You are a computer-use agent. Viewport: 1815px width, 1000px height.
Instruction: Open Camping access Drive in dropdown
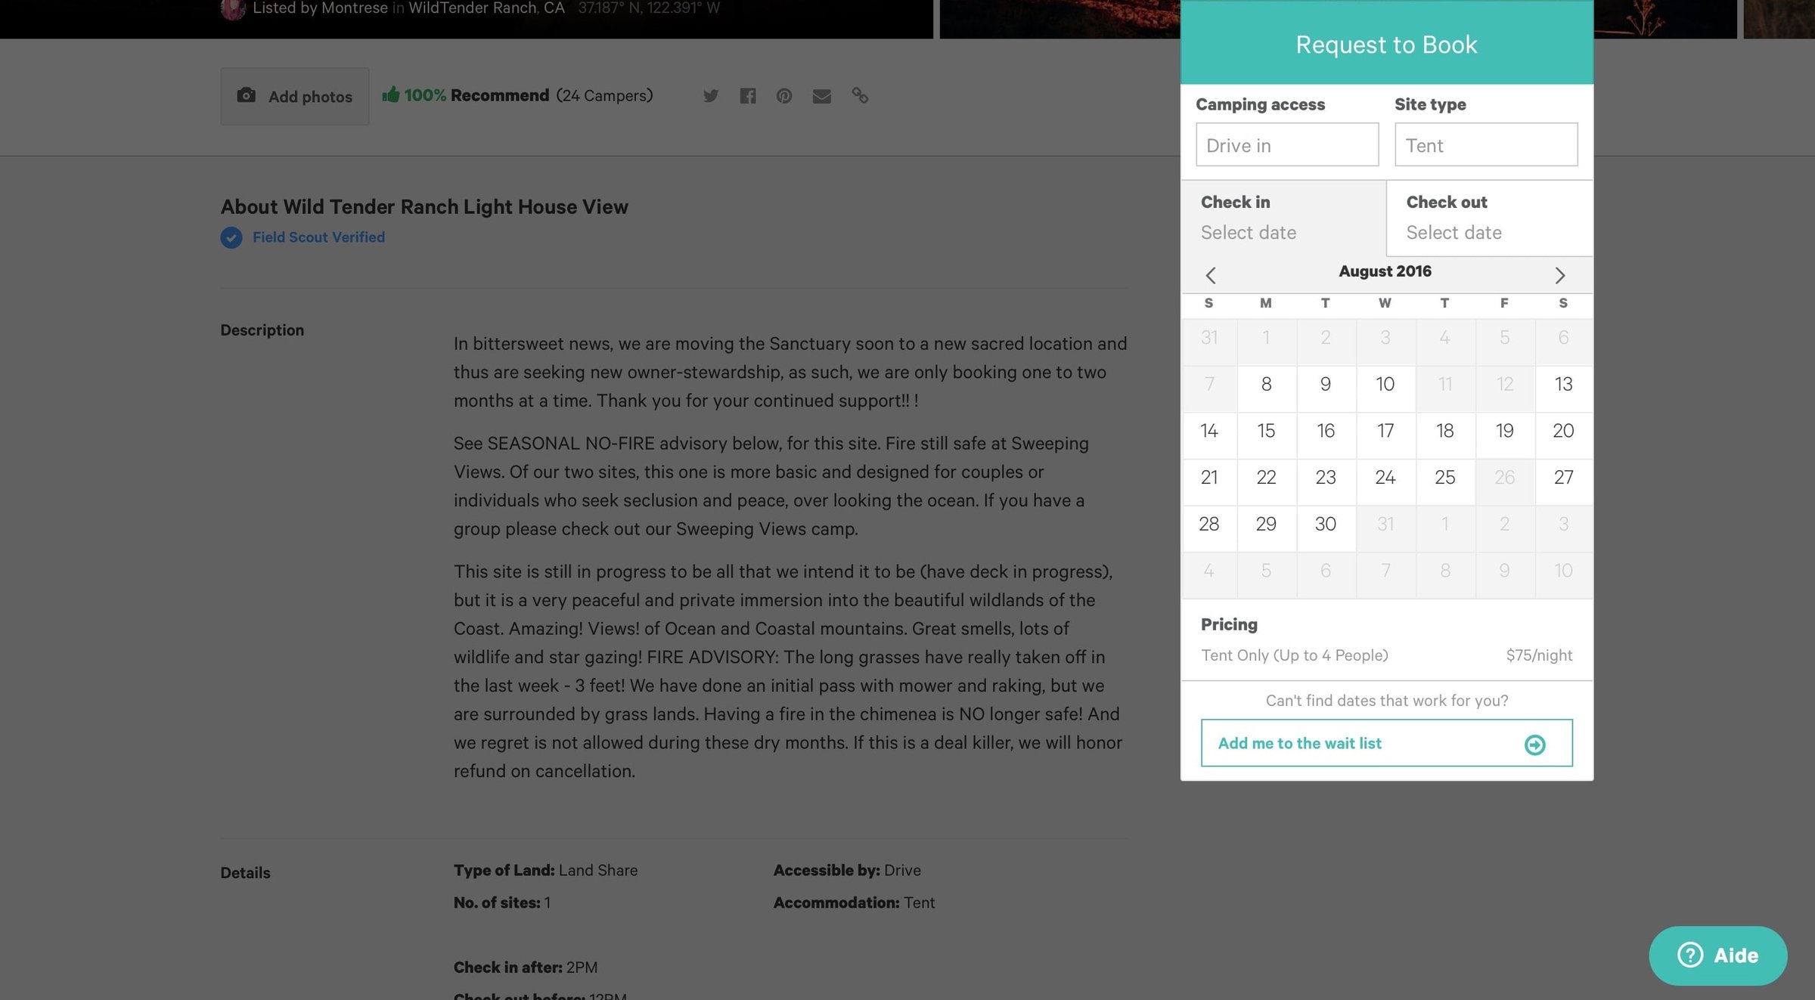tap(1287, 144)
